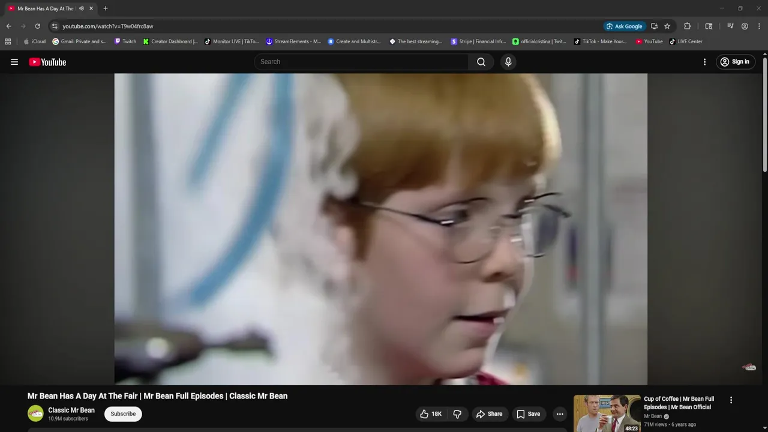Open YouTube bookmark in bookmarks bar
The height and width of the screenshot is (432, 768).
[x=649, y=41]
